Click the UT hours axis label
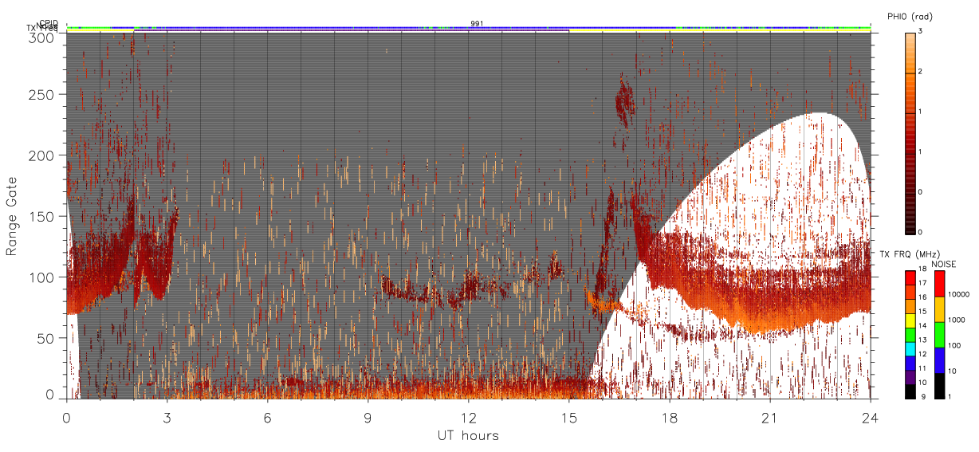Image resolution: width=979 pixels, height=452 pixels. pyautogui.click(x=468, y=436)
